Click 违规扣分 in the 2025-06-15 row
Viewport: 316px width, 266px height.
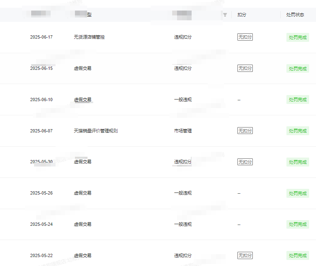(x=183, y=69)
